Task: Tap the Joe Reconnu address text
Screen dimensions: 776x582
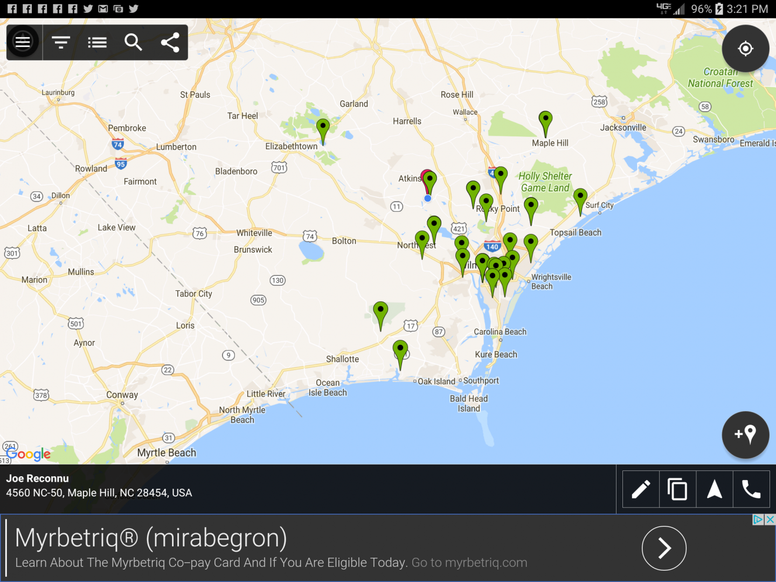Action: click(99, 493)
